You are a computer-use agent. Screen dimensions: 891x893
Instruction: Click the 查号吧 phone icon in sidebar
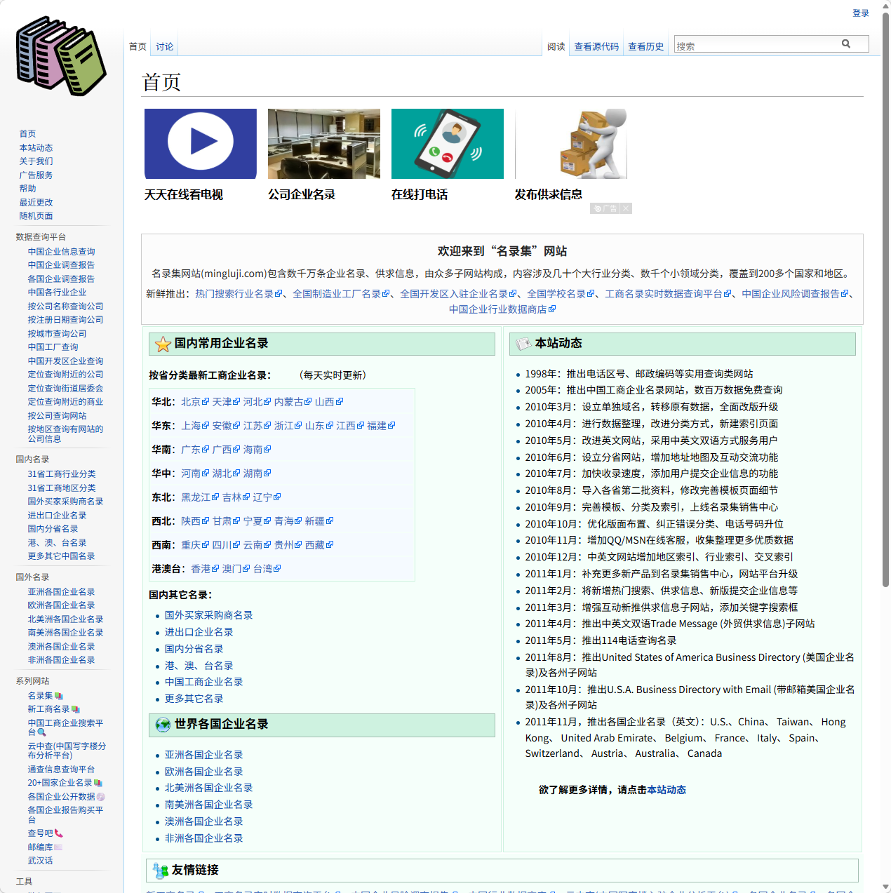click(x=58, y=833)
